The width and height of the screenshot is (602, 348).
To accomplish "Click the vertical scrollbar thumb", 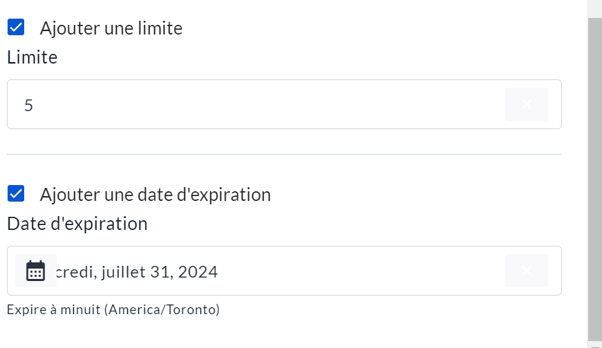I will (594, 173).
